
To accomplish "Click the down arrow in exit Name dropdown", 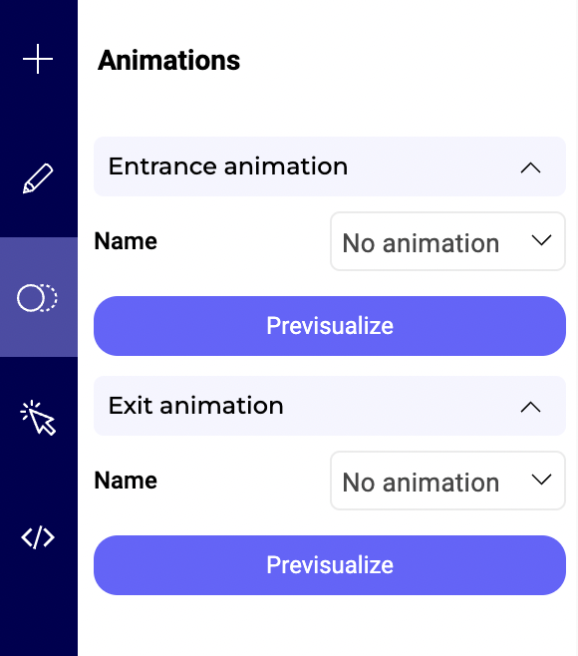I will [541, 479].
